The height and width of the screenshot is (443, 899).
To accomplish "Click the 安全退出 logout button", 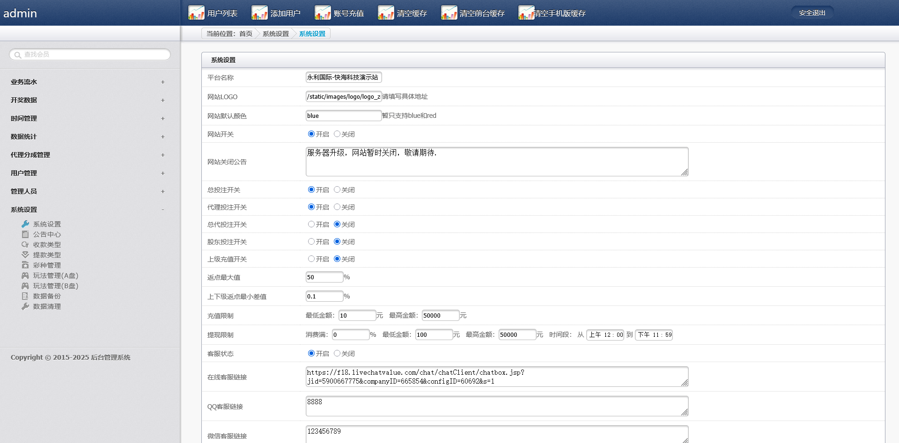I will point(812,13).
